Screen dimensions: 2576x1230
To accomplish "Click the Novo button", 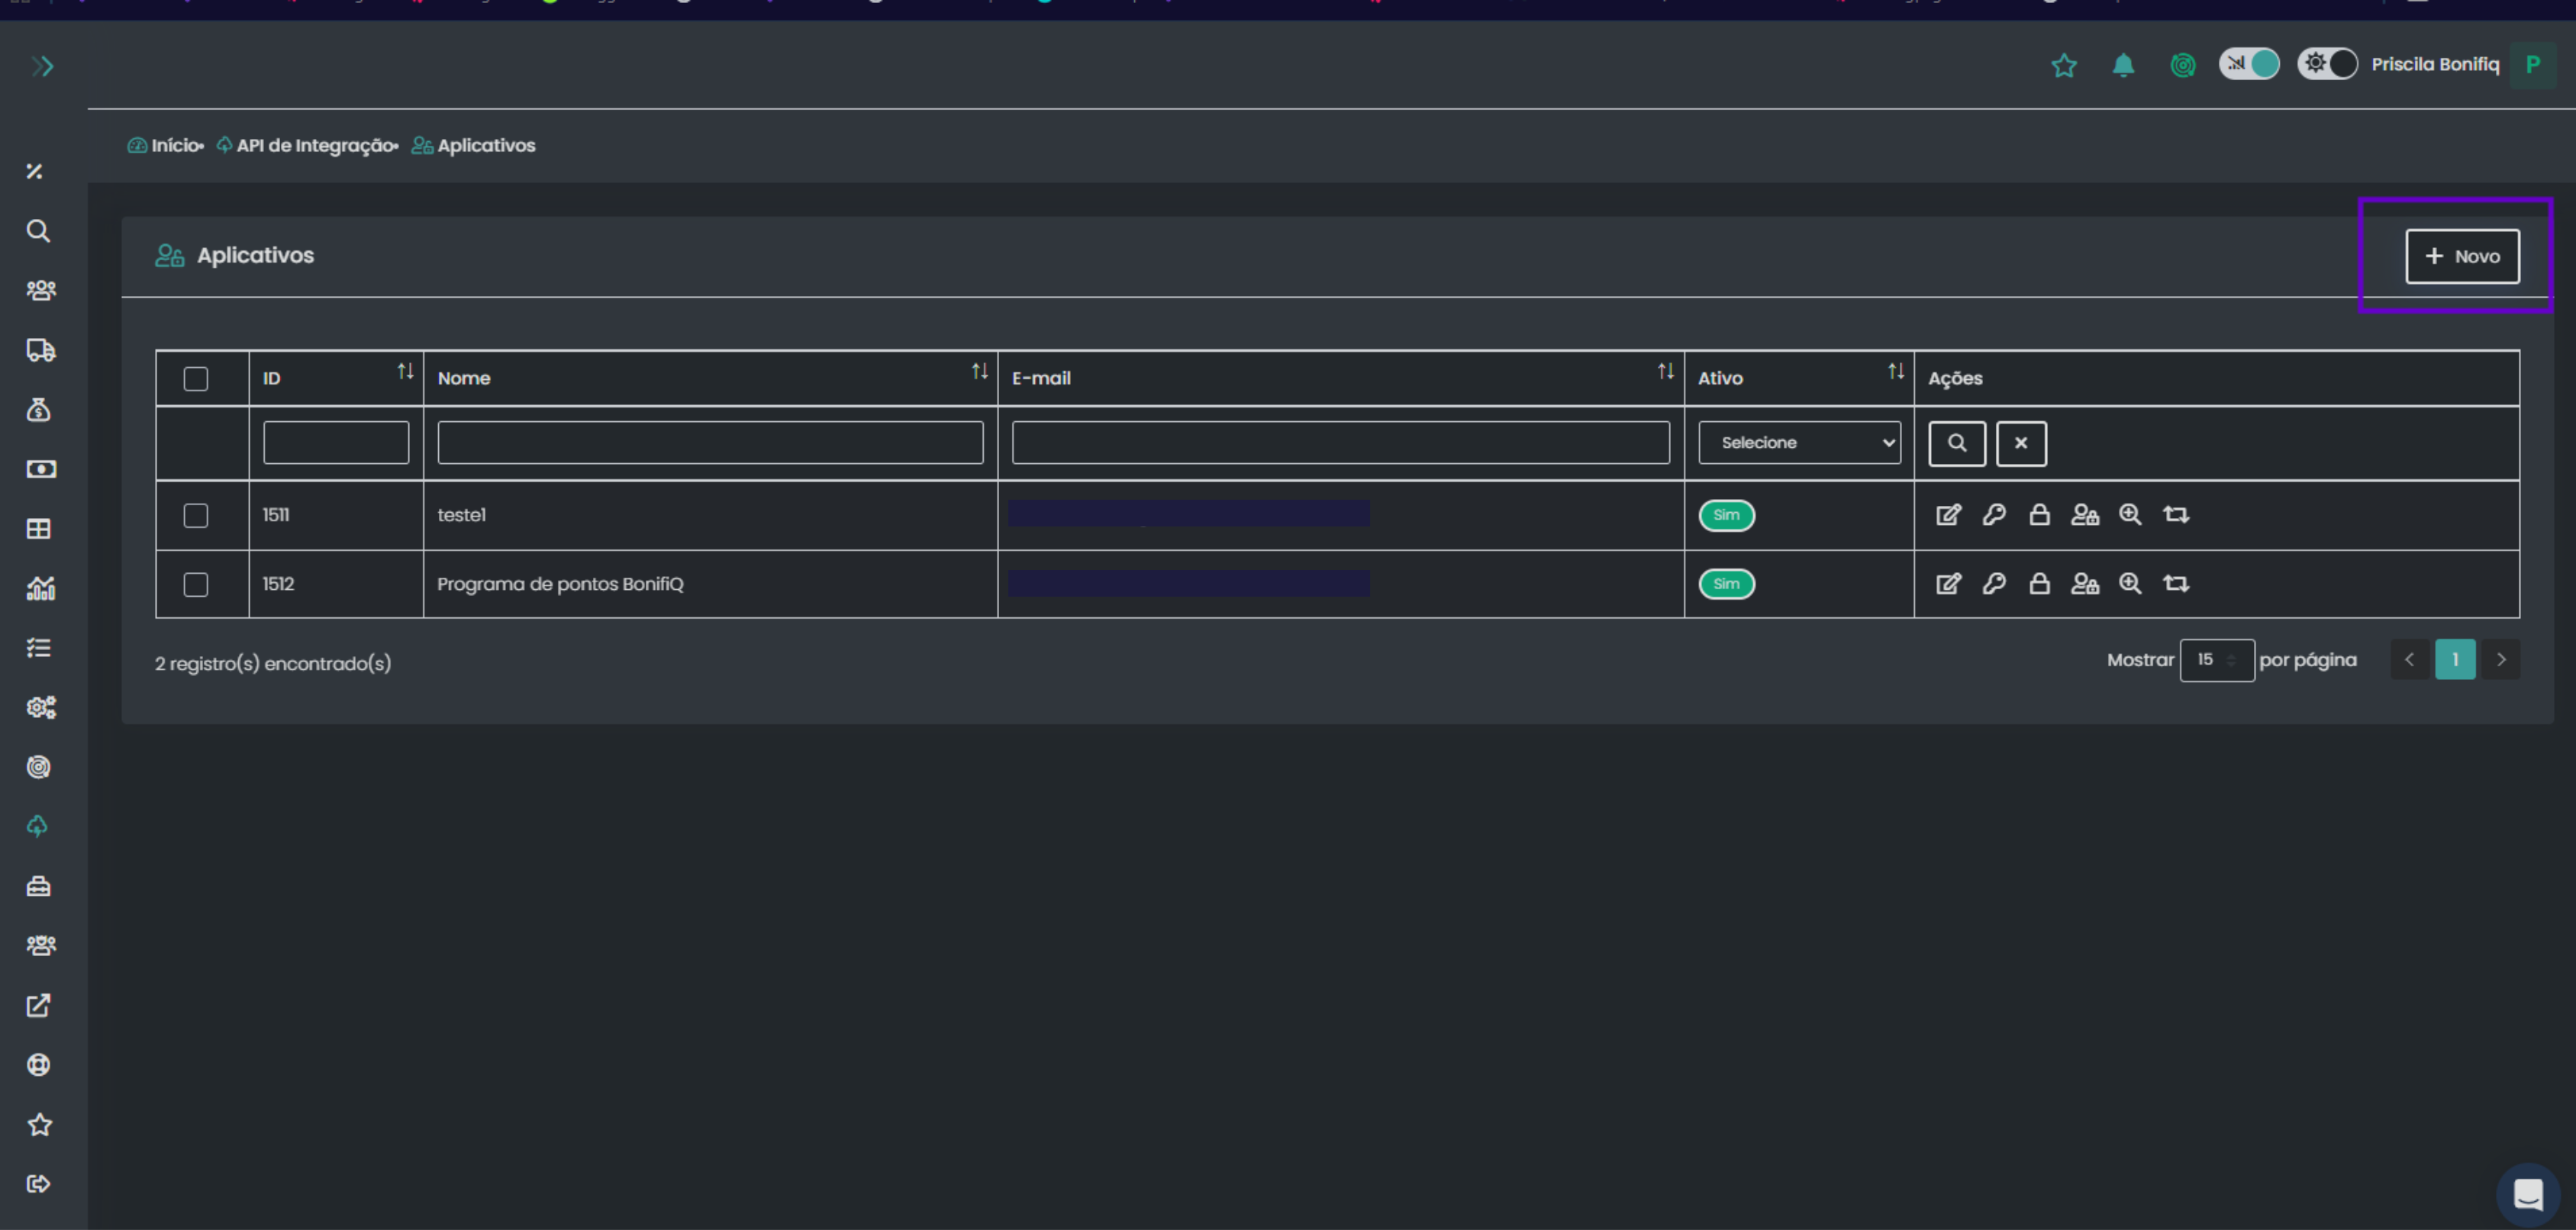I will click(2461, 257).
